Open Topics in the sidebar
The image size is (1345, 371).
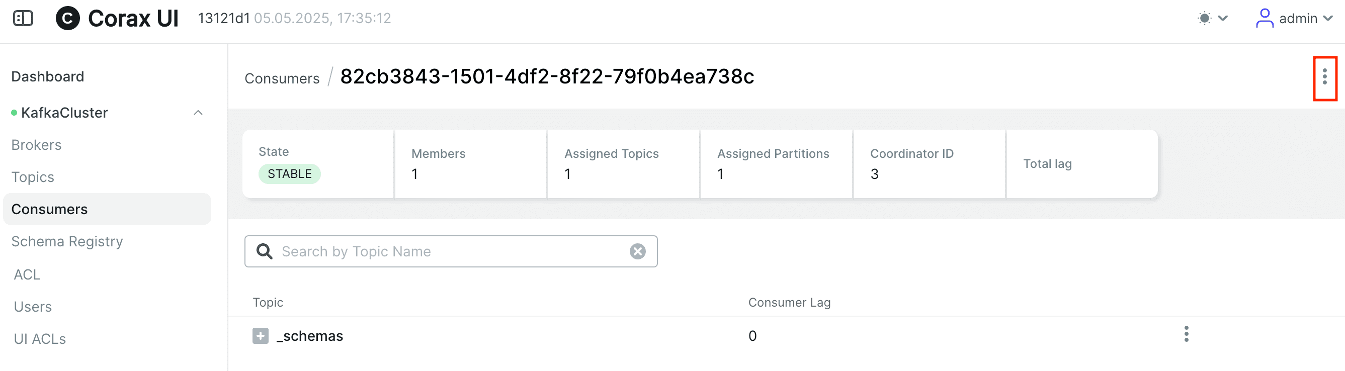(x=33, y=177)
